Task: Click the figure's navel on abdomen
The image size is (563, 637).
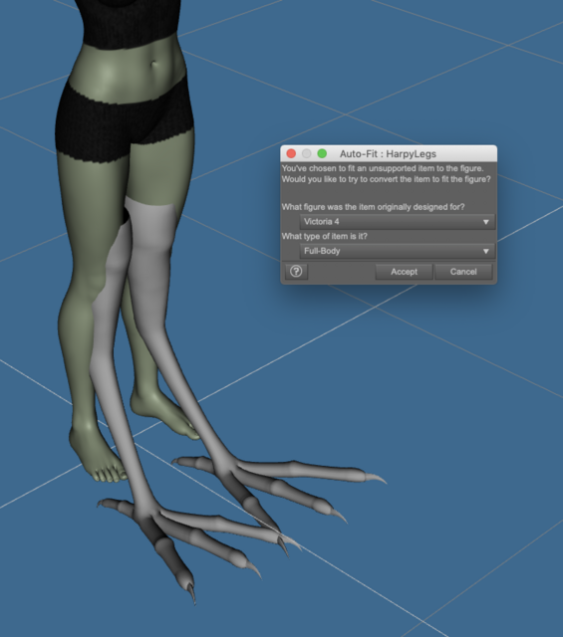Action: click(154, 64)
